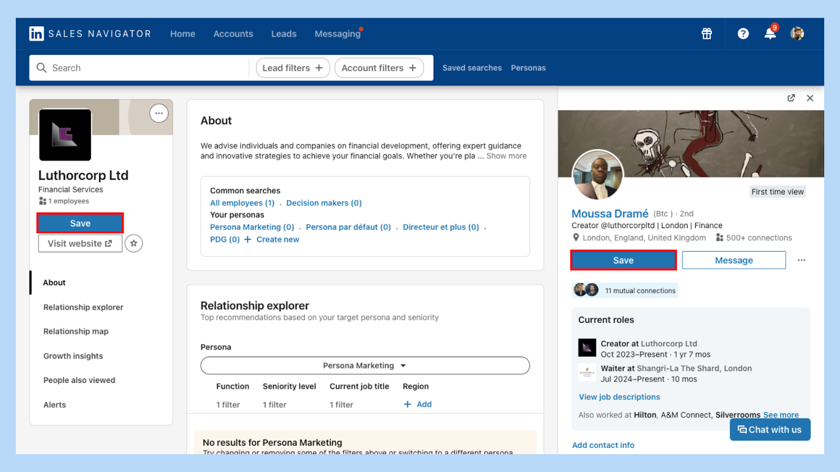Click Decision makers (0) link
Viewport: 840px width, 472px height.
(324, 203)
